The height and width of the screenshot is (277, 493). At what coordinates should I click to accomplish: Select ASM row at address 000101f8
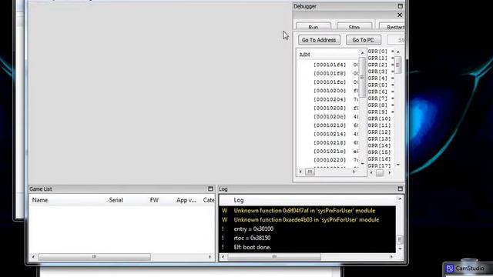coord(328,73)
